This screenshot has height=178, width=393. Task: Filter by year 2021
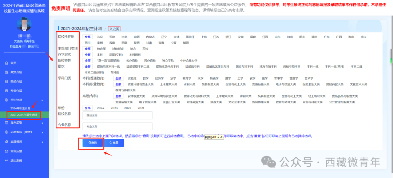pyautogui.click(x=141, y=108)
